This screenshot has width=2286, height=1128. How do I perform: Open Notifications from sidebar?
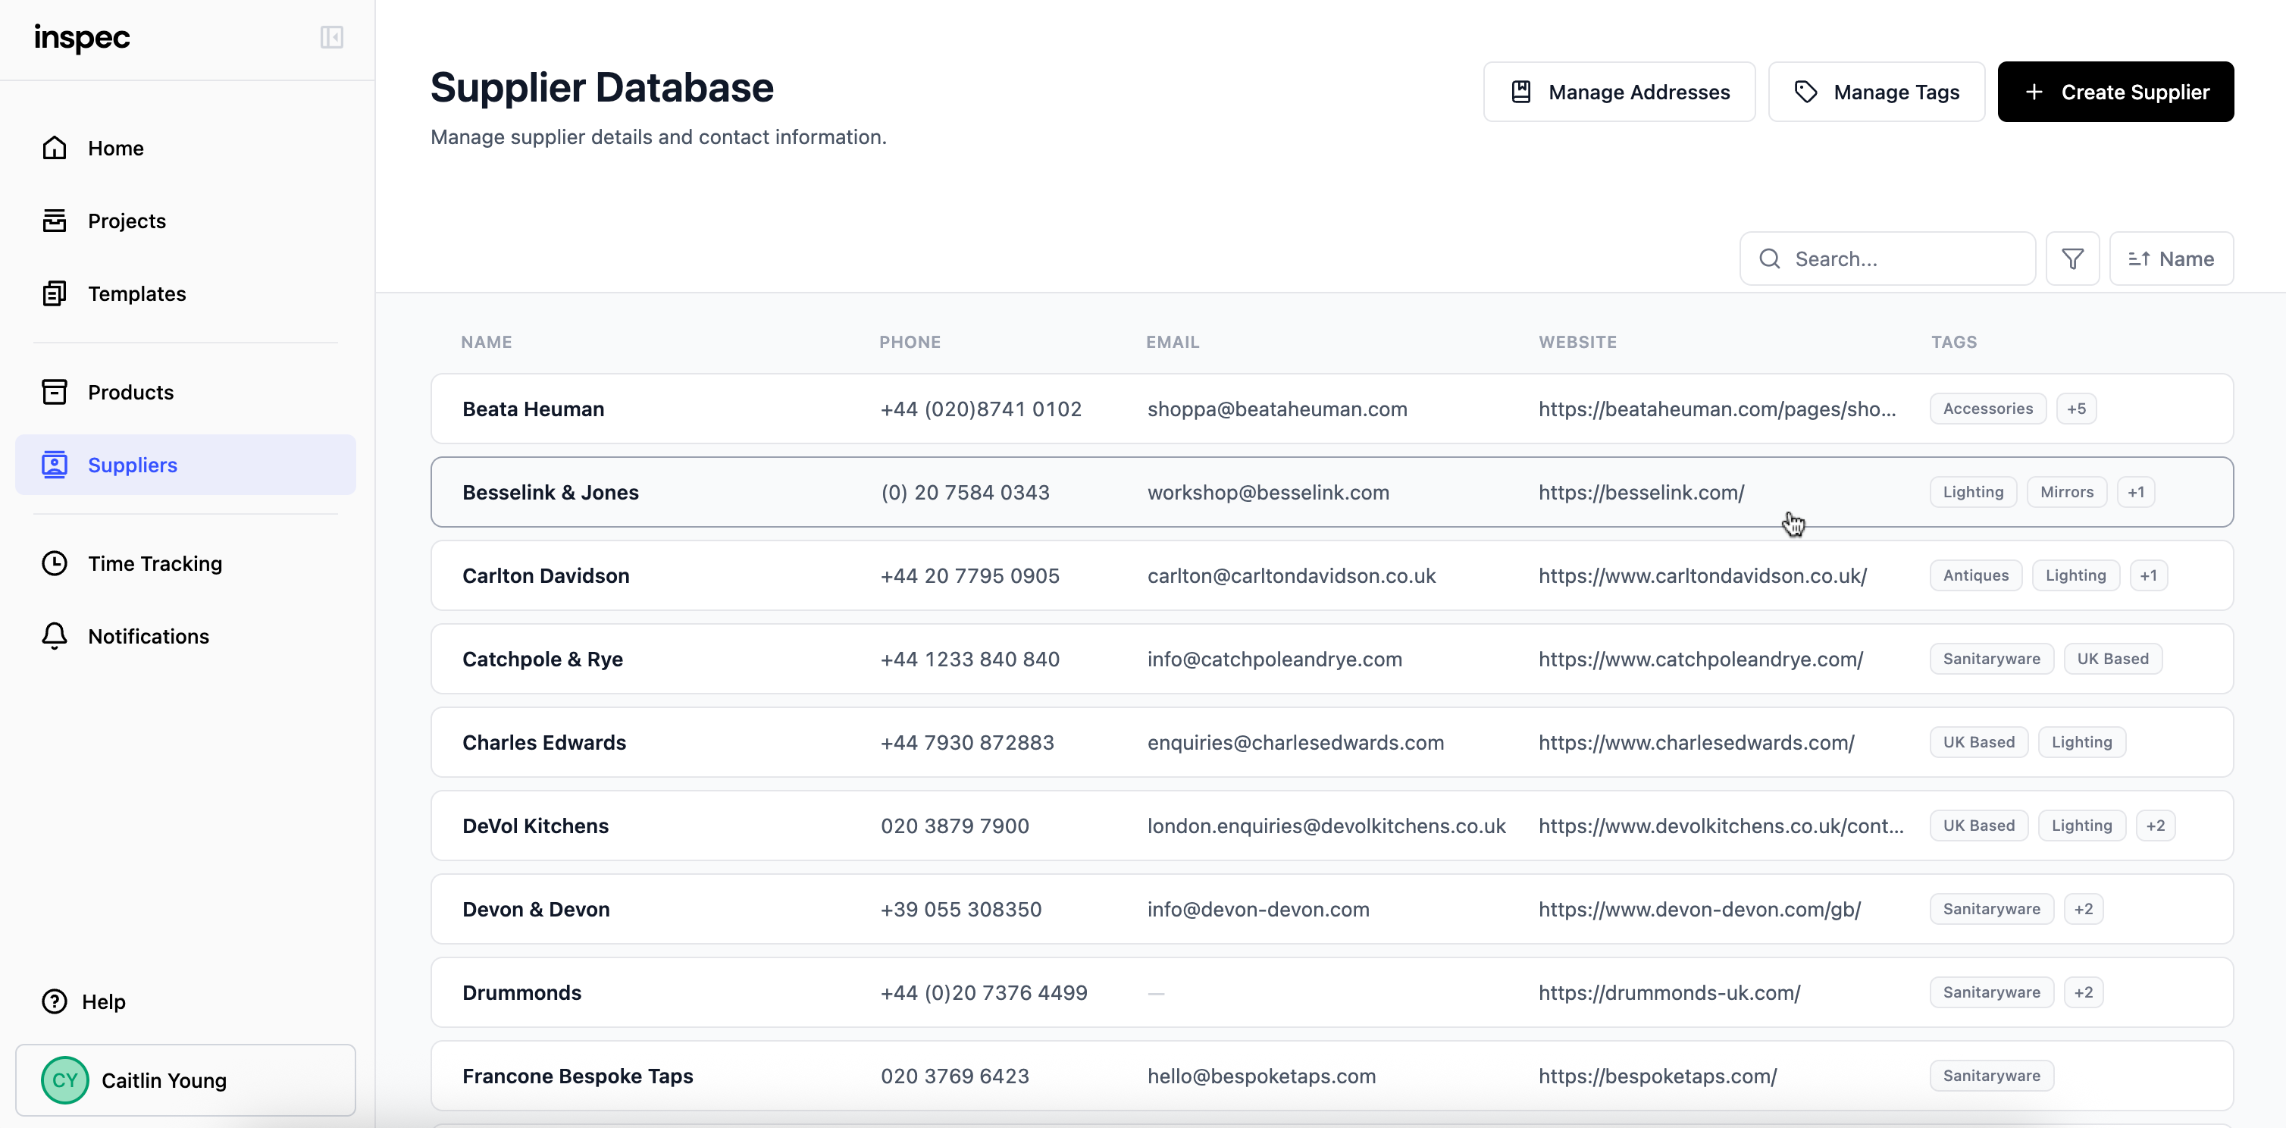[x=186, y=636]
